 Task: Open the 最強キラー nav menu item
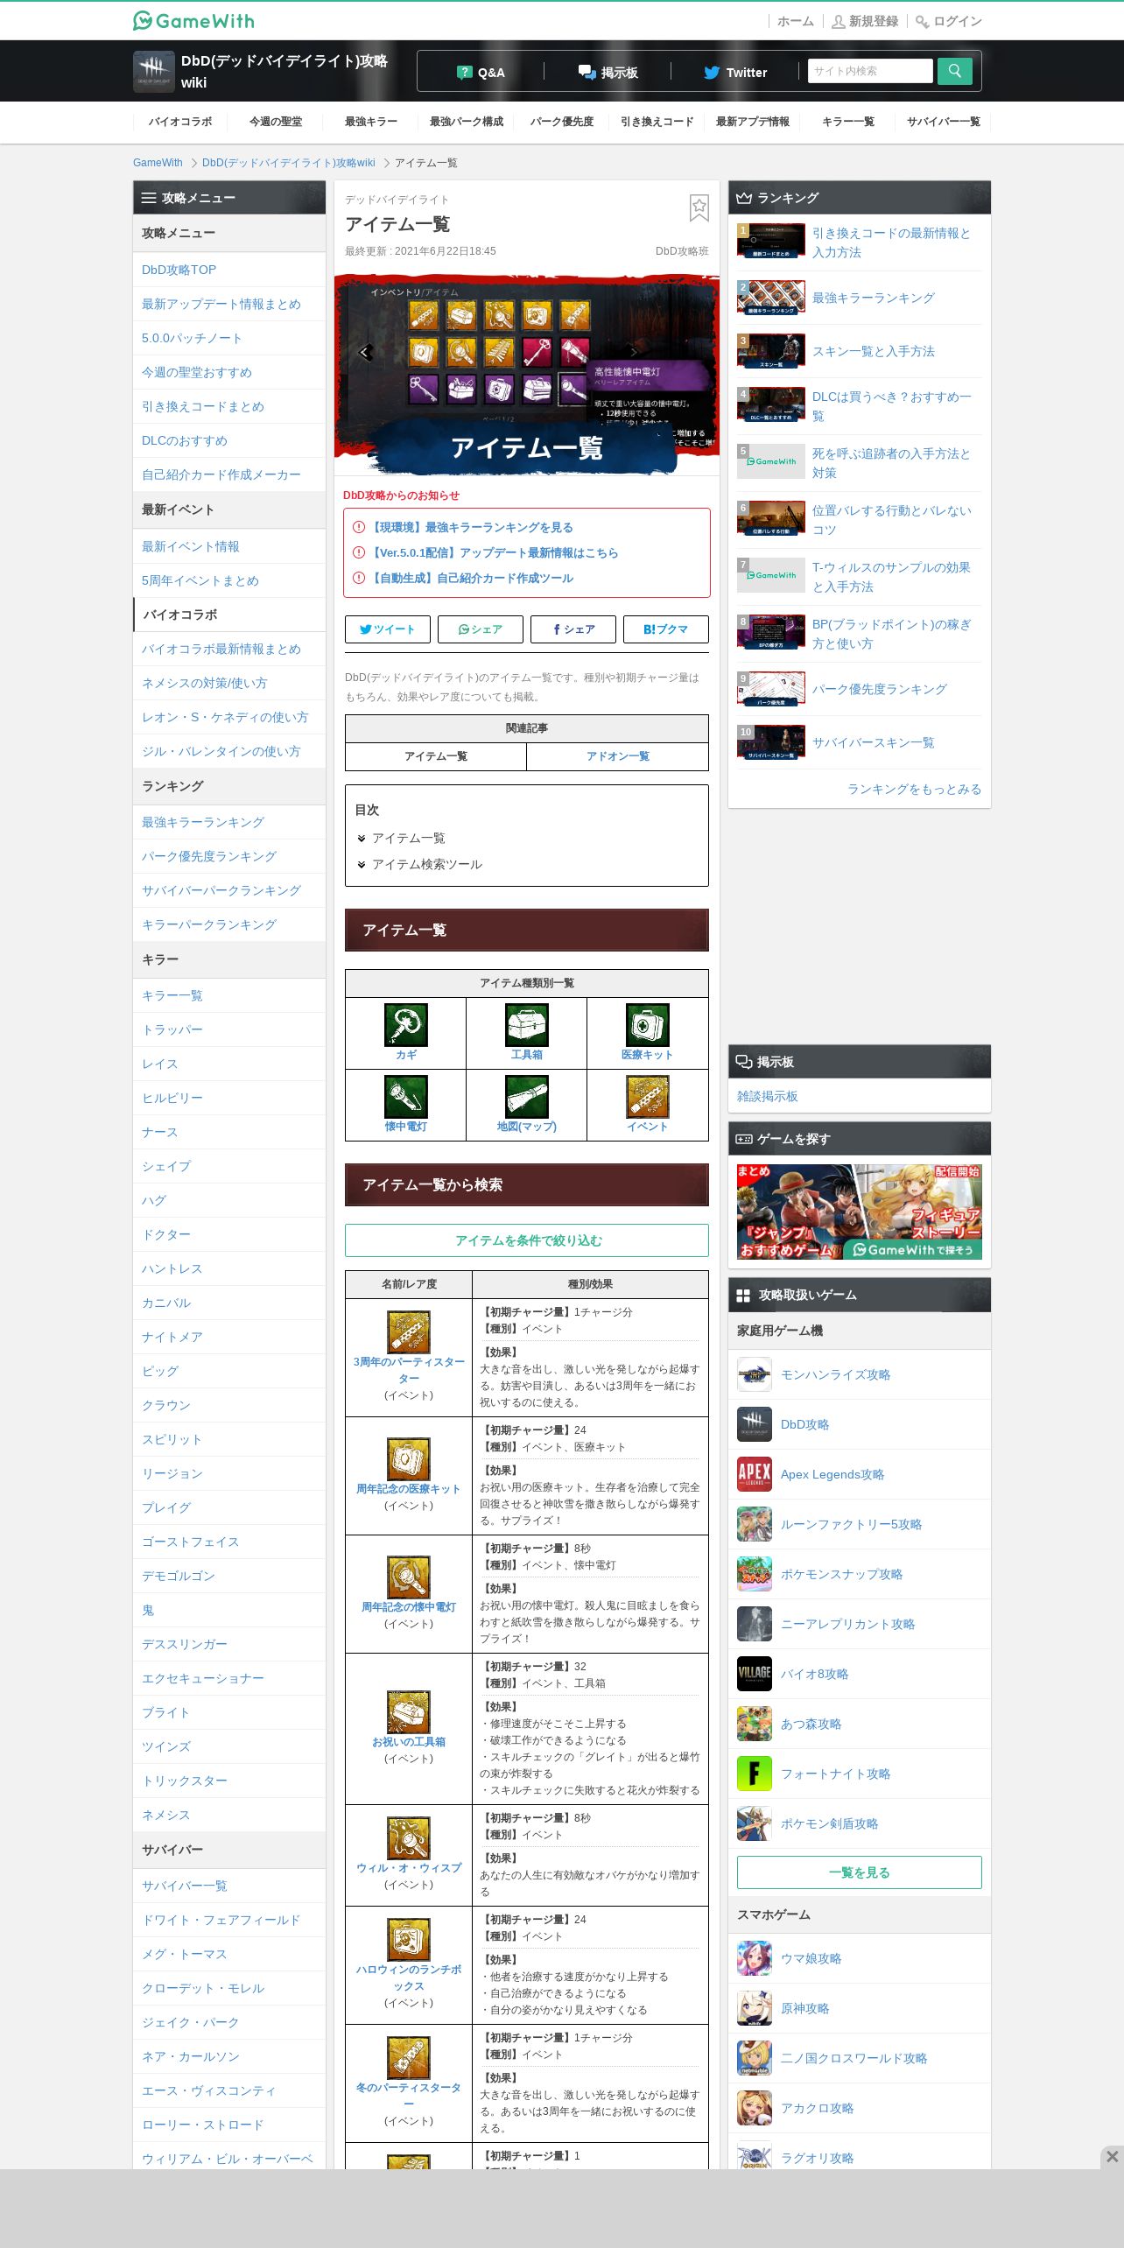371,122
